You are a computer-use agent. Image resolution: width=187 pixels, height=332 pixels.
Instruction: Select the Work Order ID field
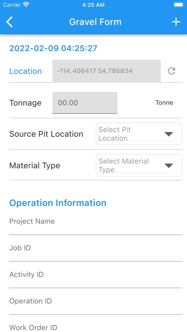(96, 327)
